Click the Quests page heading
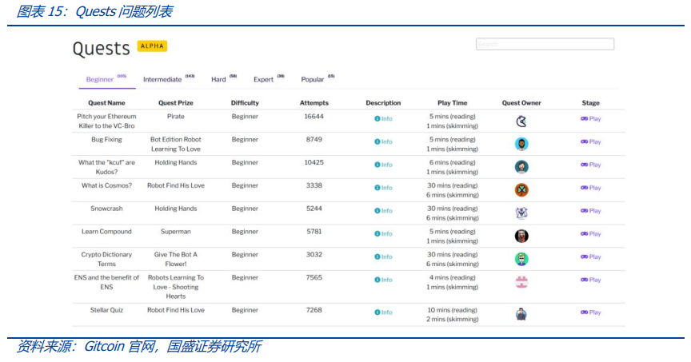 [102, 48]
